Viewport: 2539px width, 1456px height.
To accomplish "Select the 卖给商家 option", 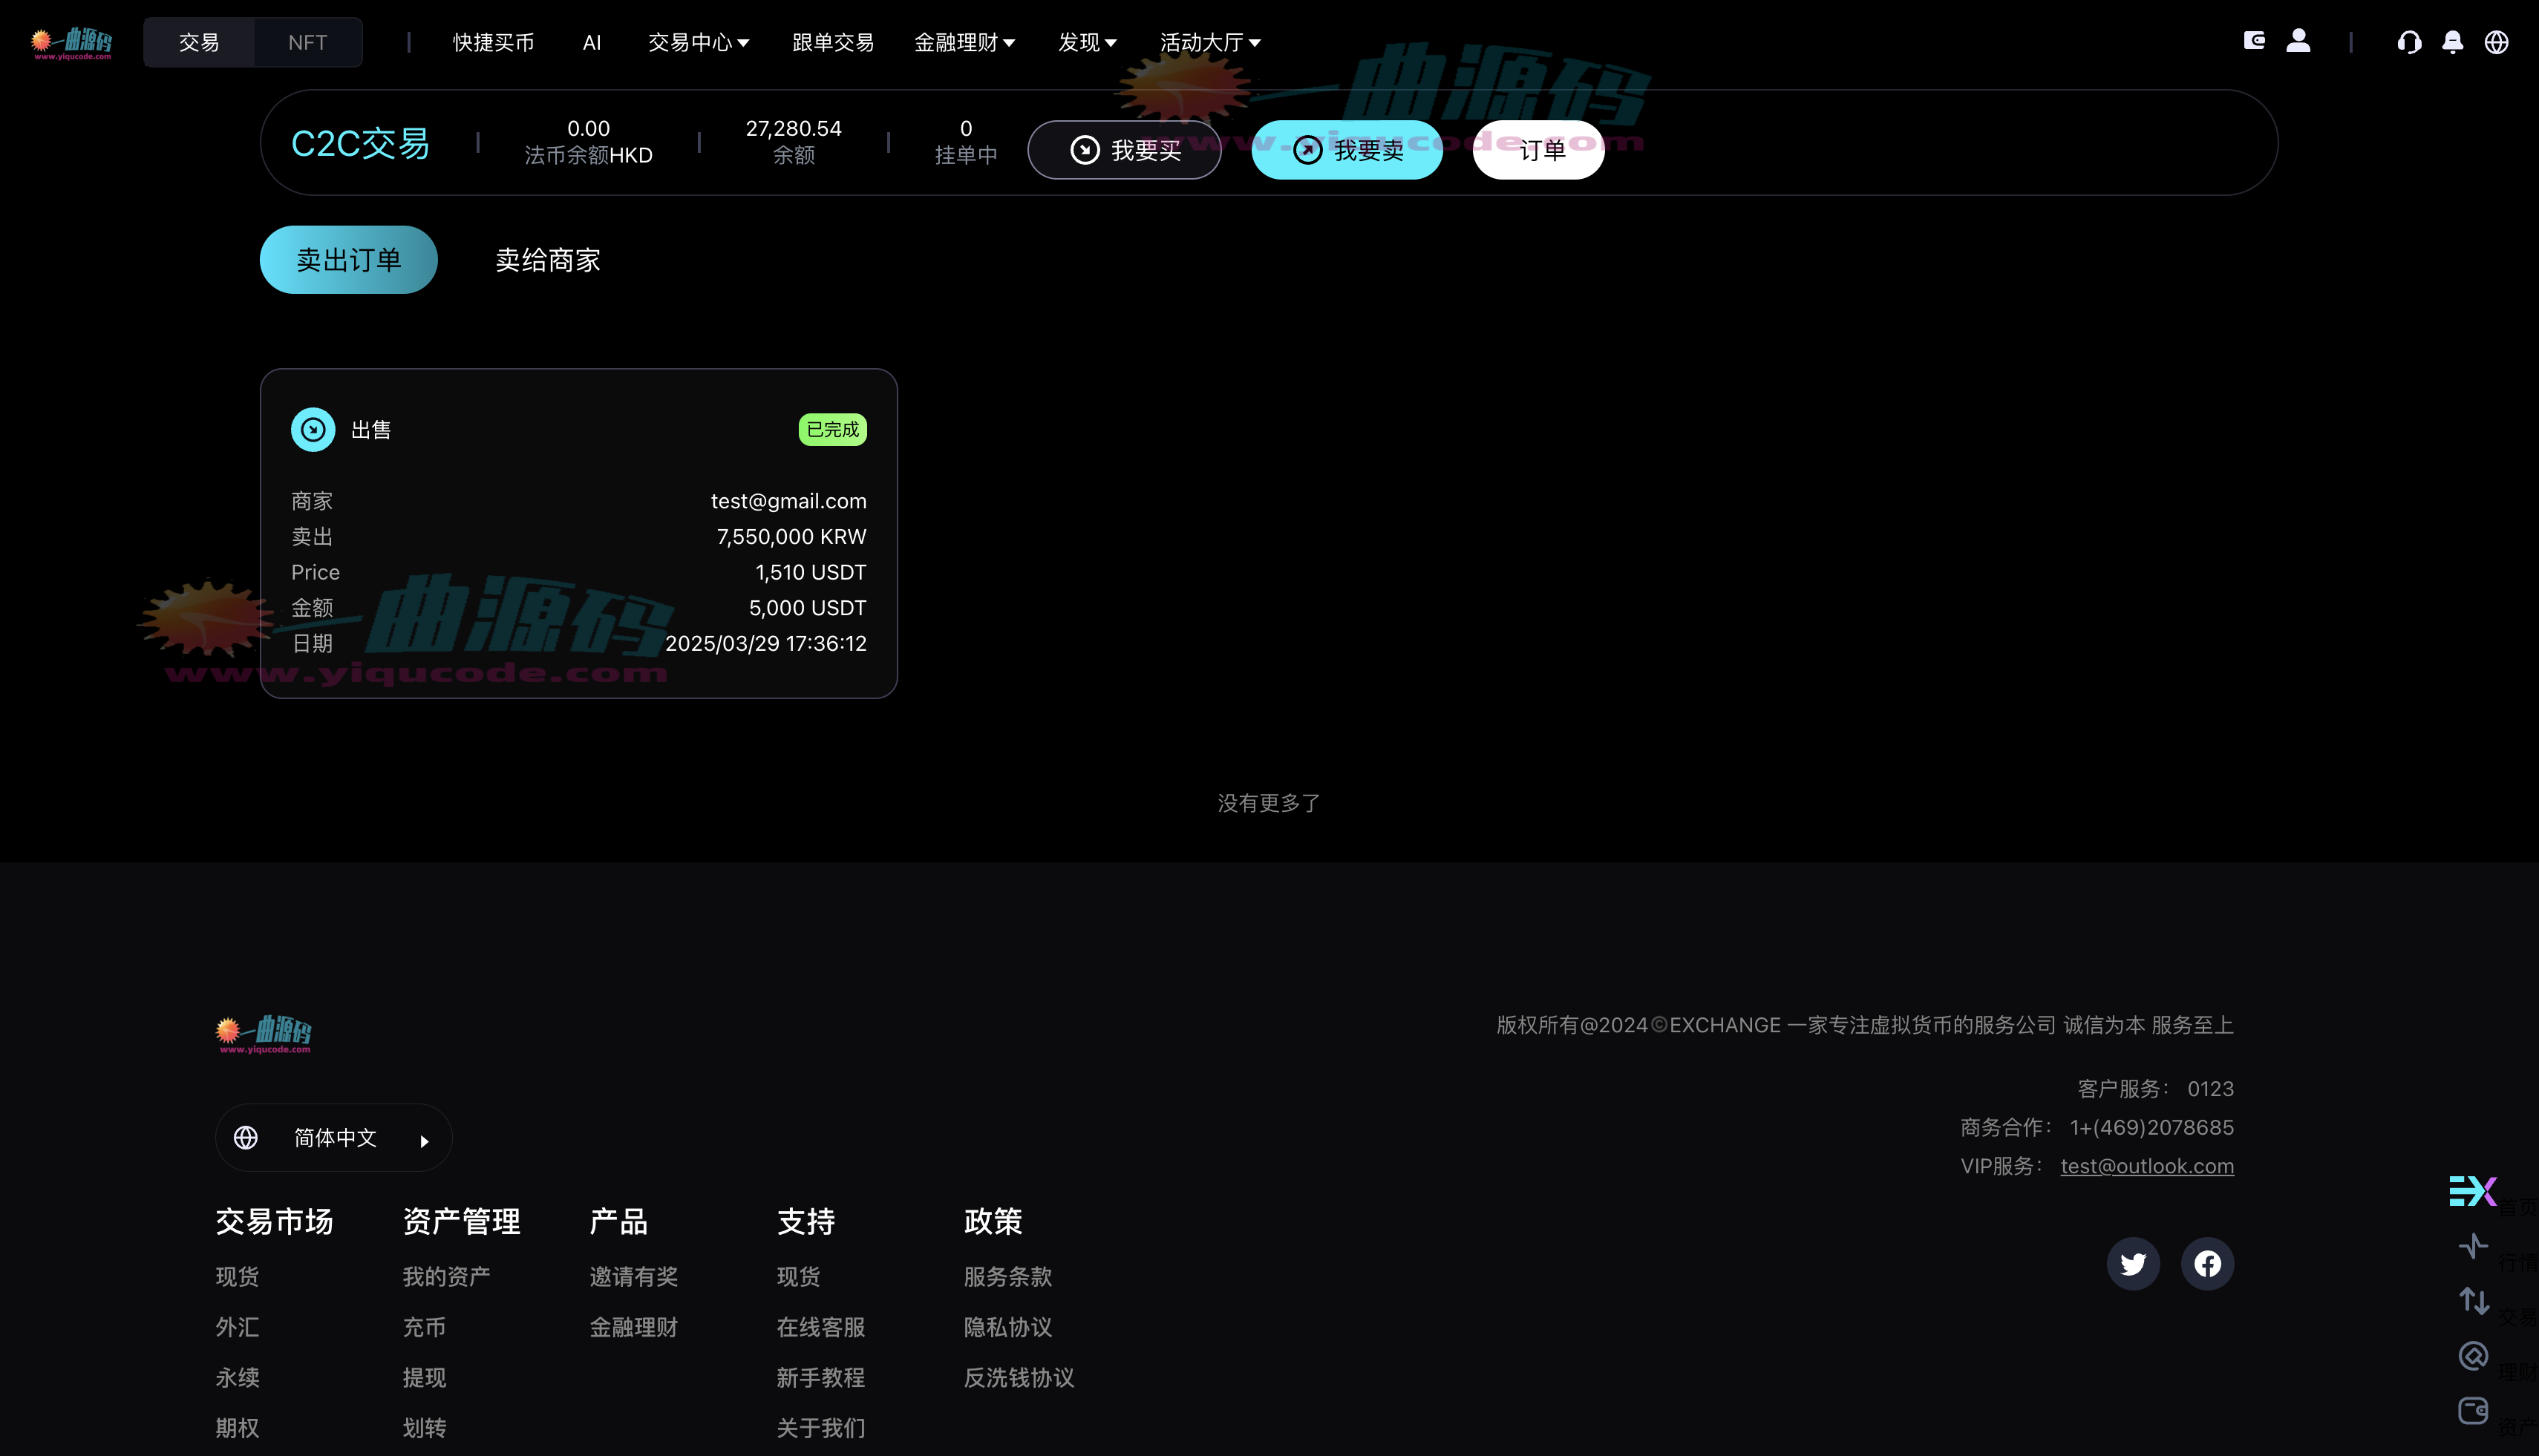I will pyautogui.click(x=546, y=259).
